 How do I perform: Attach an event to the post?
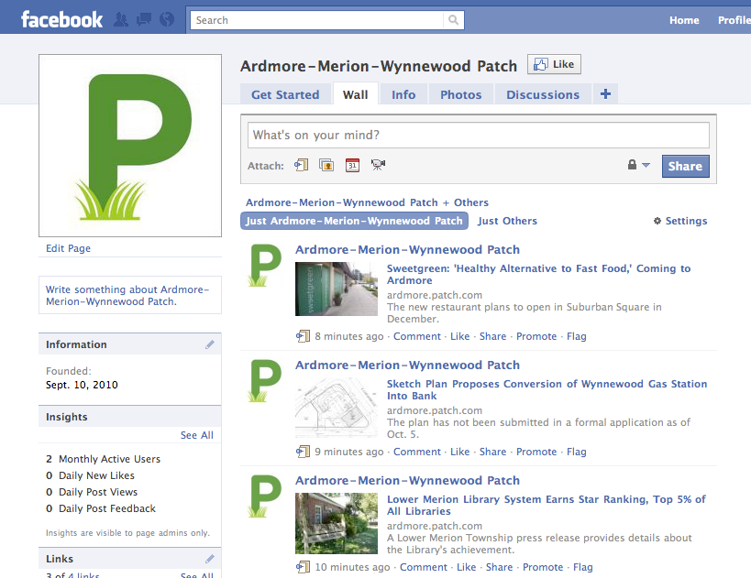tap(352, 165)
